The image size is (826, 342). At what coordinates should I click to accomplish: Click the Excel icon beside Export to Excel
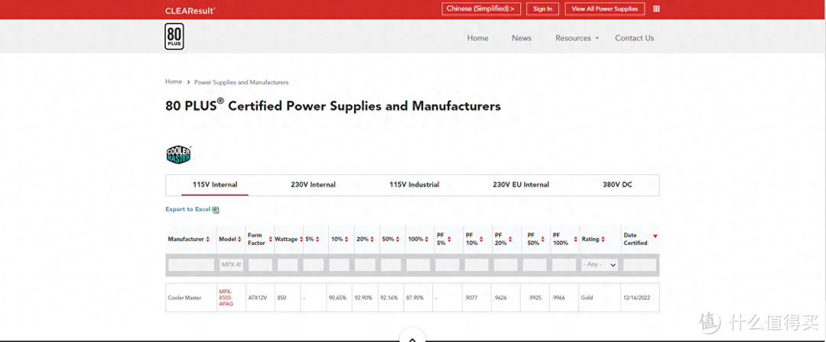click(x=216, y=209)
